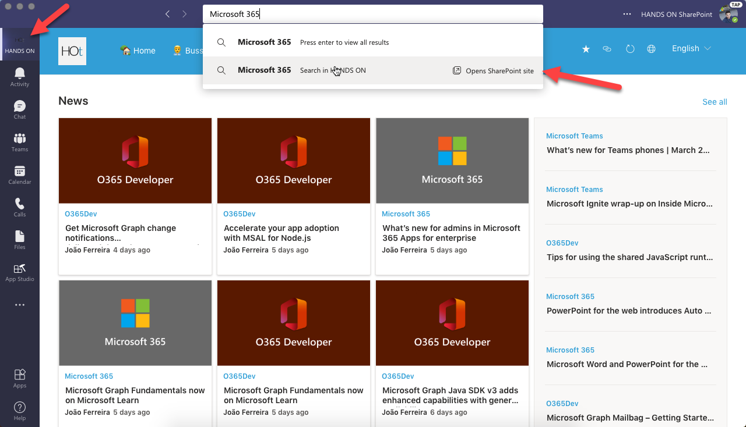Open Chat in the sidebar
Image resolution: width=746 pixels, height=427 pixels.
point(20,109)
